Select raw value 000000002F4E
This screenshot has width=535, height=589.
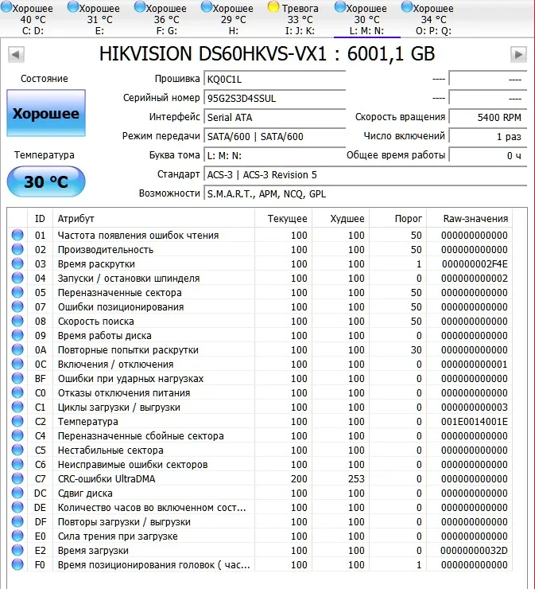(475, 264)
